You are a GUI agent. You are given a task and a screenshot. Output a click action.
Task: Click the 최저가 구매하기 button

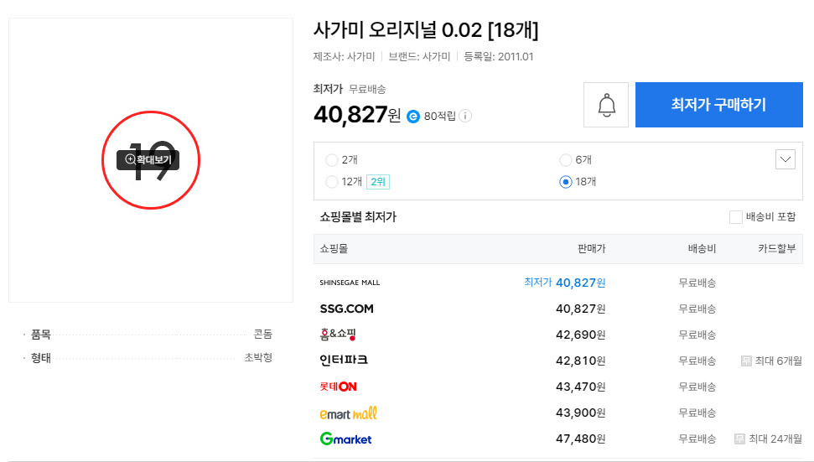(x=719, y=105)
